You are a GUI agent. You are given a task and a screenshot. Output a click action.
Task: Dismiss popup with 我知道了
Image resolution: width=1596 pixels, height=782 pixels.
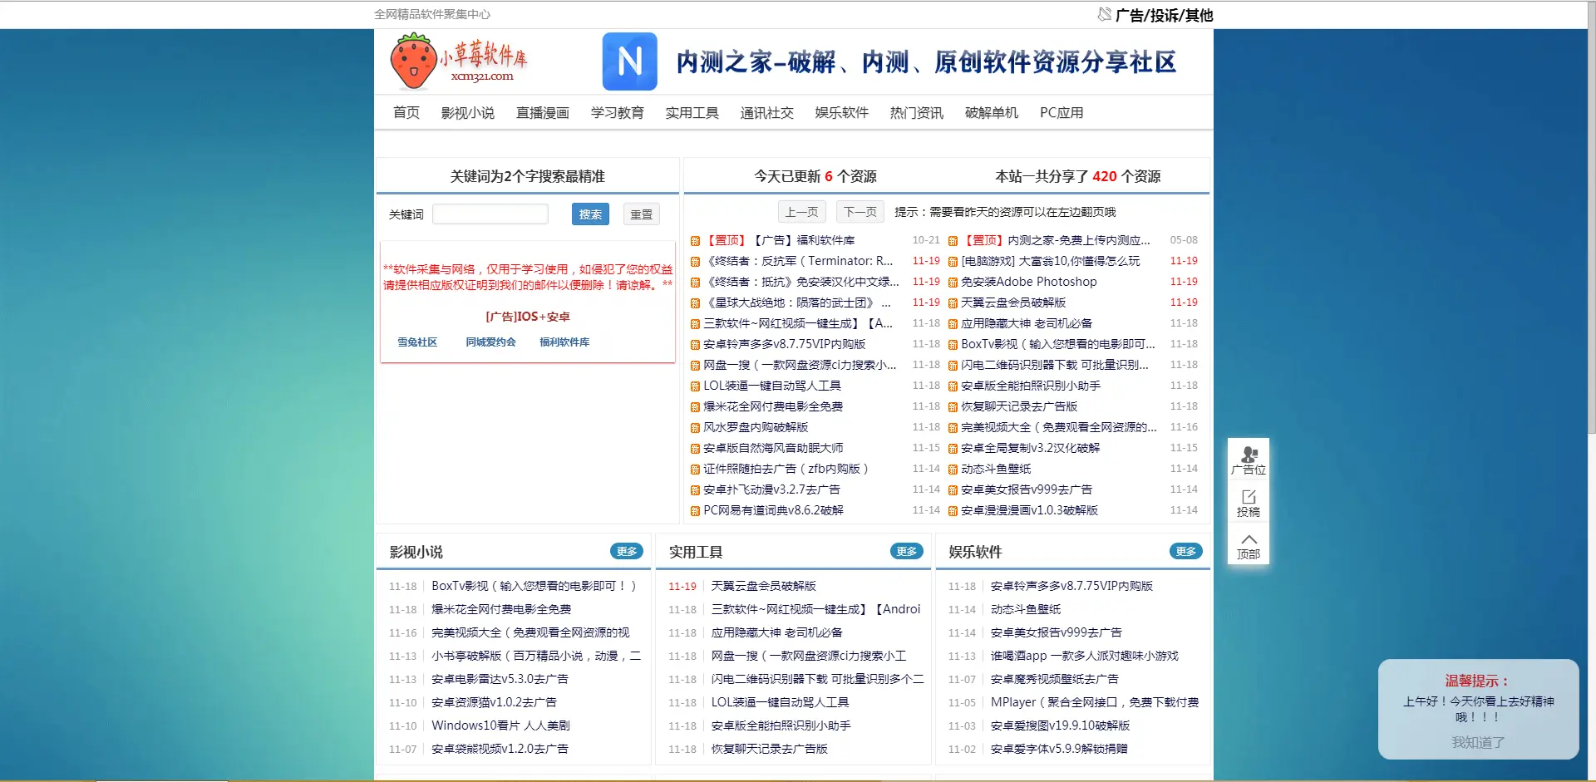pyautogui.click(x=1478, y=742)
